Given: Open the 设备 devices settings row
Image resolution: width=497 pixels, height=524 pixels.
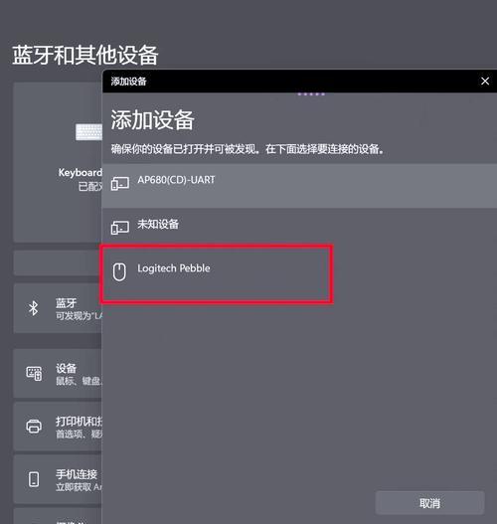Looking at the screenshot, I should [58, 374].
